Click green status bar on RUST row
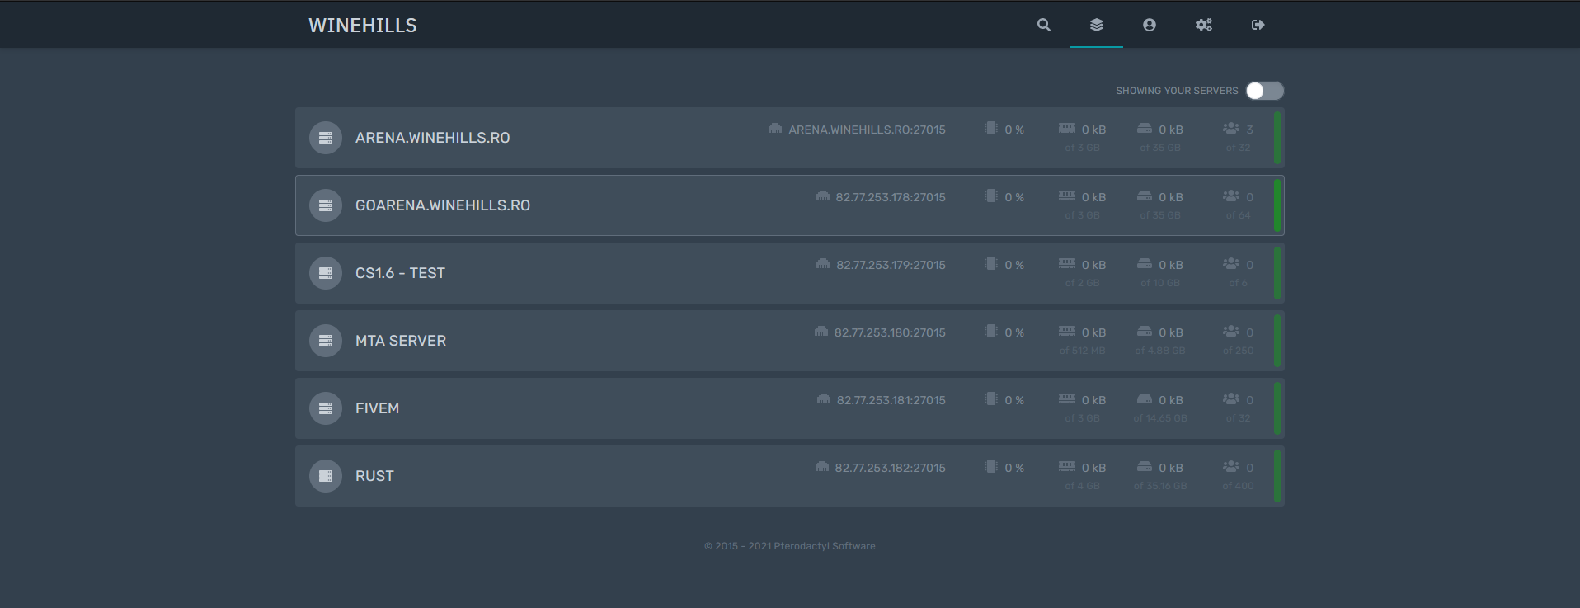The width and height of the screenshot is (1580, 608). click(1277, 476)
